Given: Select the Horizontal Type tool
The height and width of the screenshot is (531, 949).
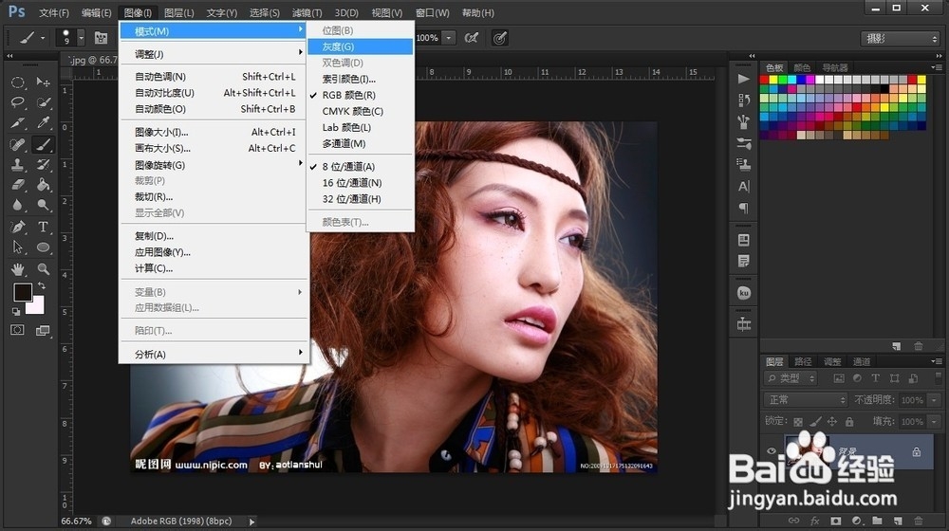Looking at the screenshot, I should (x=43, y=227).
